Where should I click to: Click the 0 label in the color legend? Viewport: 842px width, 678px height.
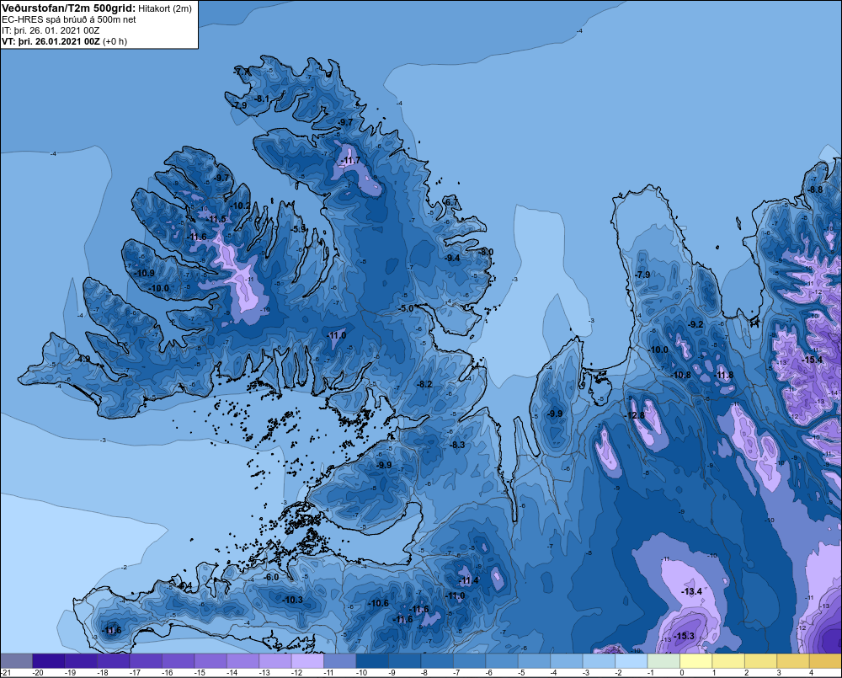(x=681, y=673)
